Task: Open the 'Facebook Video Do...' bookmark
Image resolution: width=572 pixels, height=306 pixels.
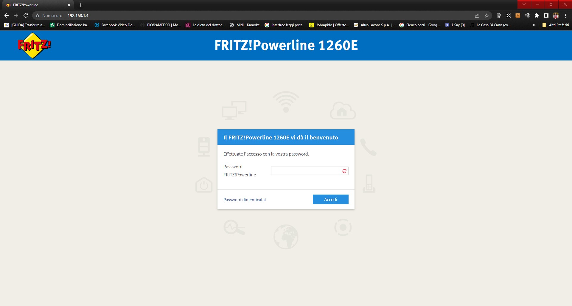Action: click(115, 25)
